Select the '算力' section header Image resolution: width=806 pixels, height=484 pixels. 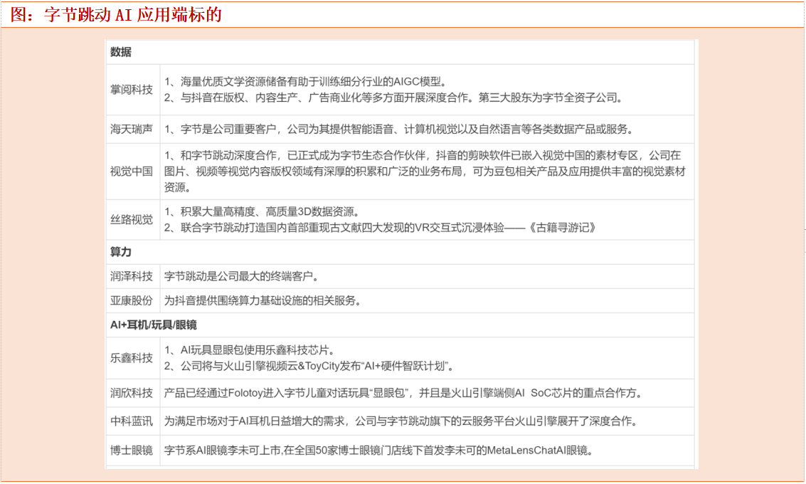[121, 252]
